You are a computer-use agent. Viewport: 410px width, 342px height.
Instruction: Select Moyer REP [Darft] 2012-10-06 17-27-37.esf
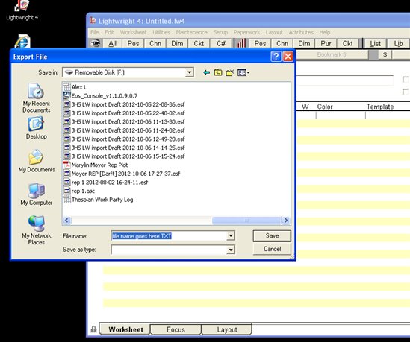[122, 174]
